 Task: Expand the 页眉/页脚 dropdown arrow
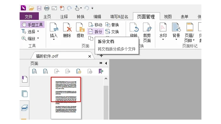[x=194, y=40]
